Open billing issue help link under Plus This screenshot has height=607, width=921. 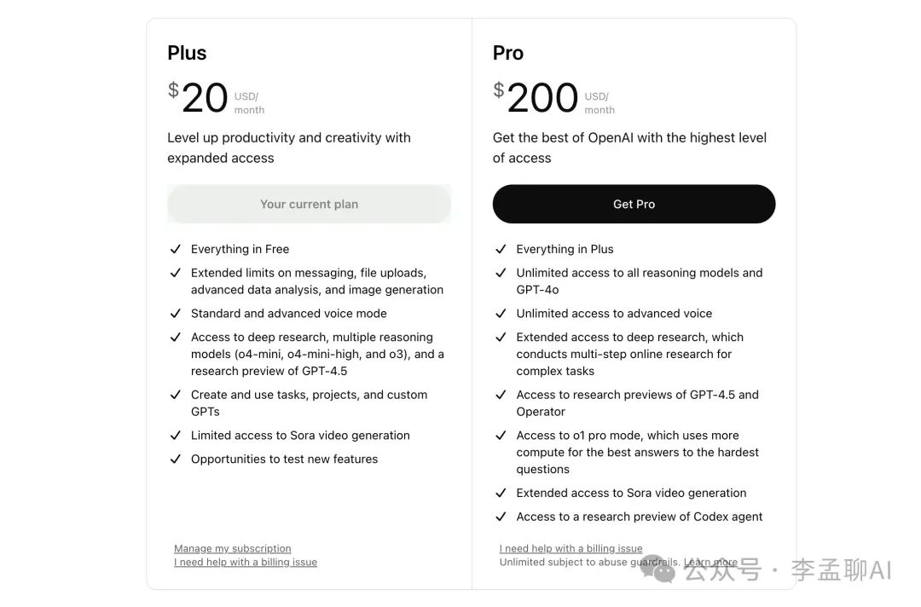(x=246, y=563)
